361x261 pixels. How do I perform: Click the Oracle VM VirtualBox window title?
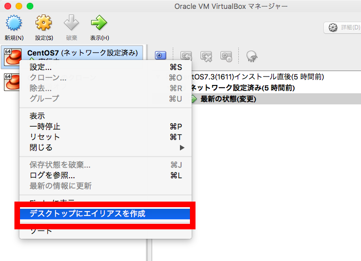click(231, 6)
